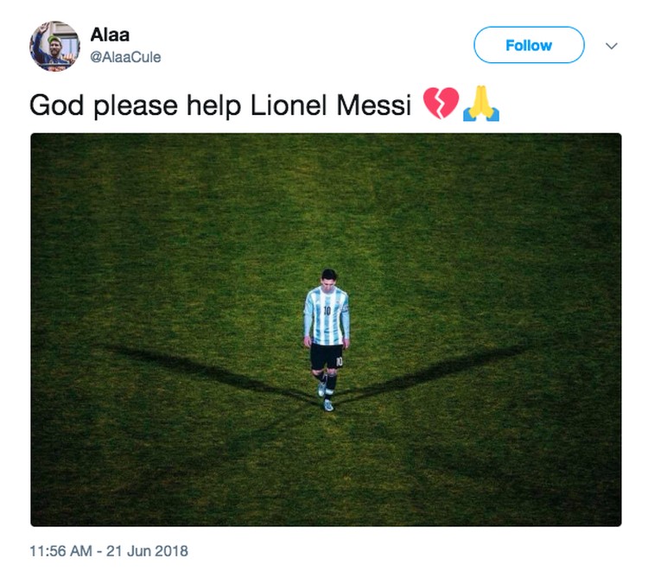
Task: Click the word Messi in the tweet
Action: point(373,105)
